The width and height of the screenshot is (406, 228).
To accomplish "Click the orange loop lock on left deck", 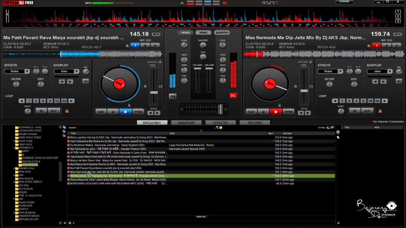I will tap(67, 111).
